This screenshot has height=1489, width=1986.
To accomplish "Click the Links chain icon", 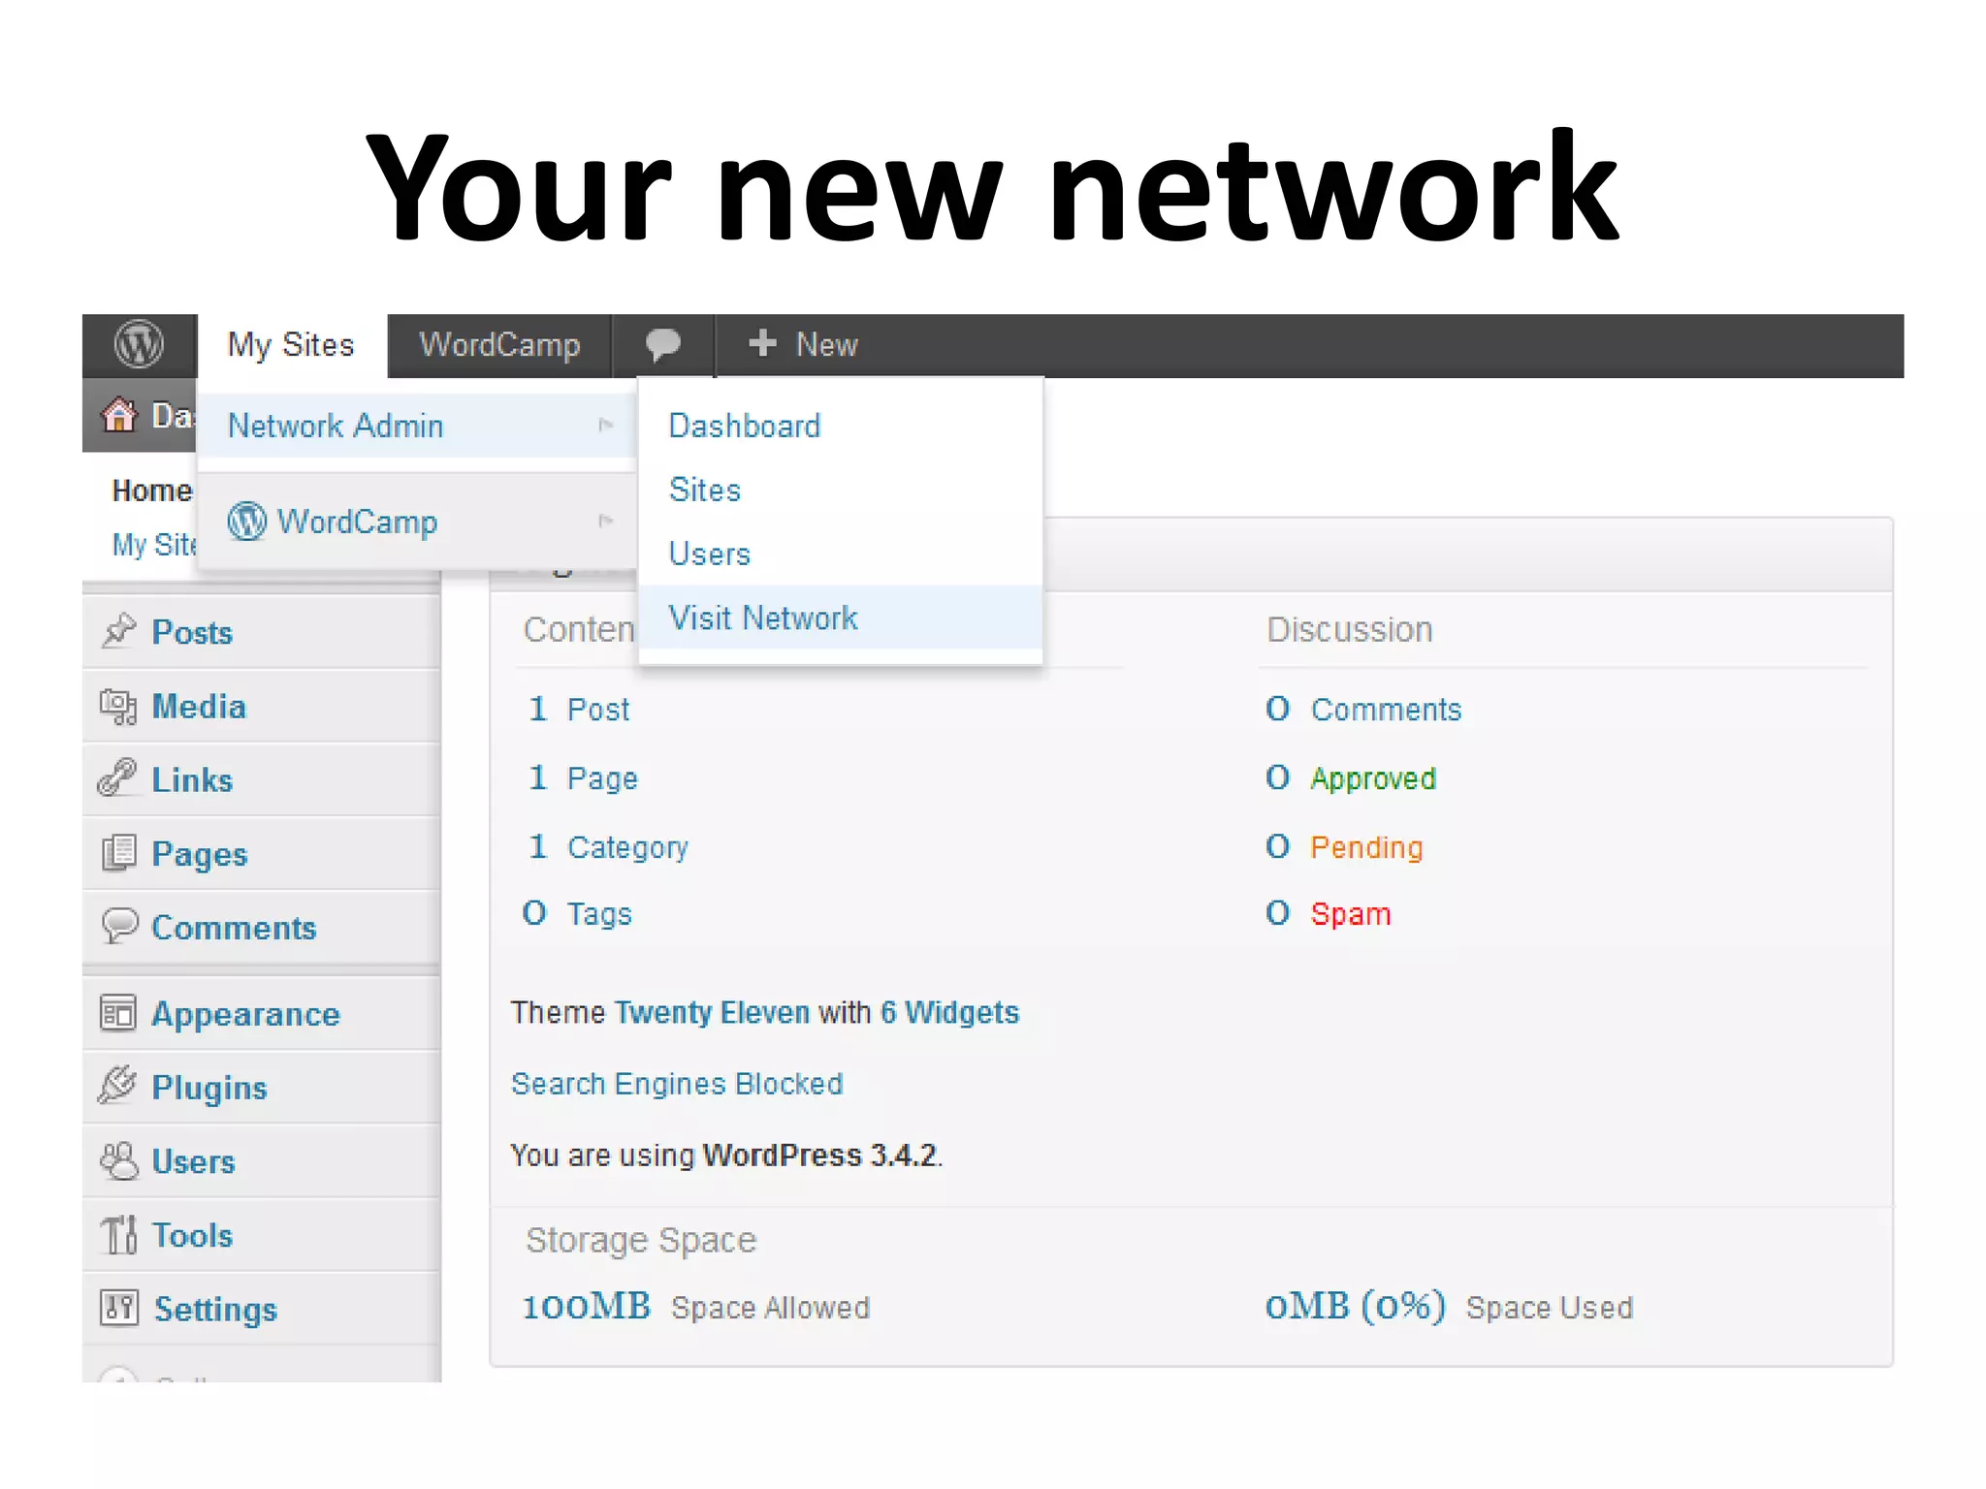I will pyautogui.click(x=118, y=778).
